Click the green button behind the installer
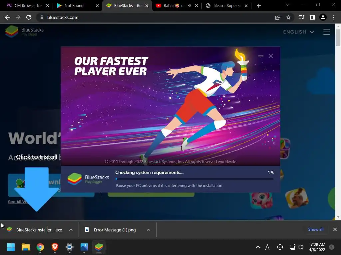The height and width of the screenshot is (255, 341). click(151, 195)
